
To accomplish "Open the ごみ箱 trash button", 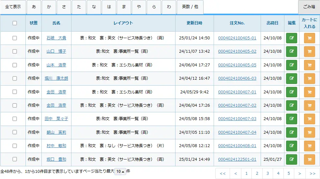I will [x=309, y=7].
